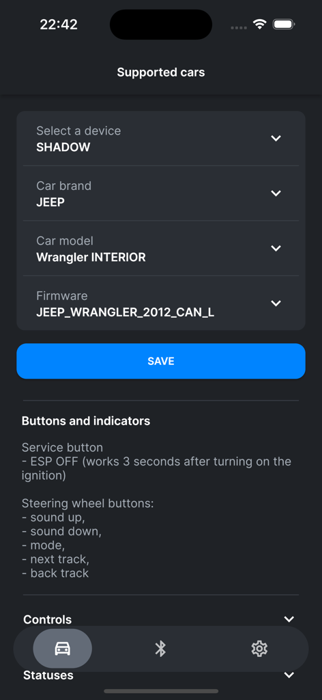Screen dimensions: 322x700
Task: Open the car tab in bottom navigation
Action: (x=62, y=648)
